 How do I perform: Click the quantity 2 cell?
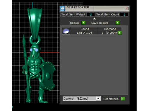[x=102, y=33]
